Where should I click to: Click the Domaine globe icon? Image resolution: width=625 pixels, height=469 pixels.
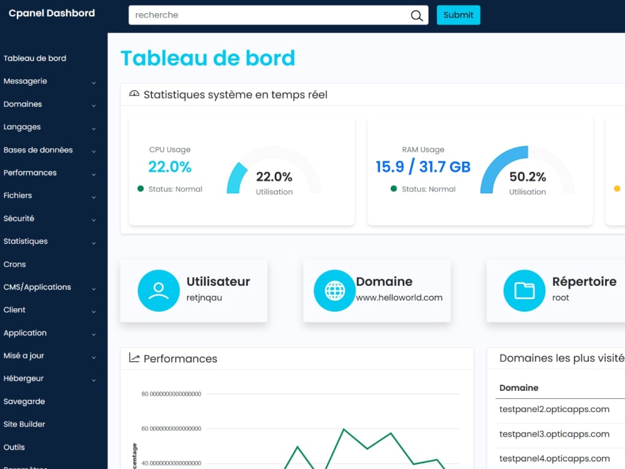point(334,291)
